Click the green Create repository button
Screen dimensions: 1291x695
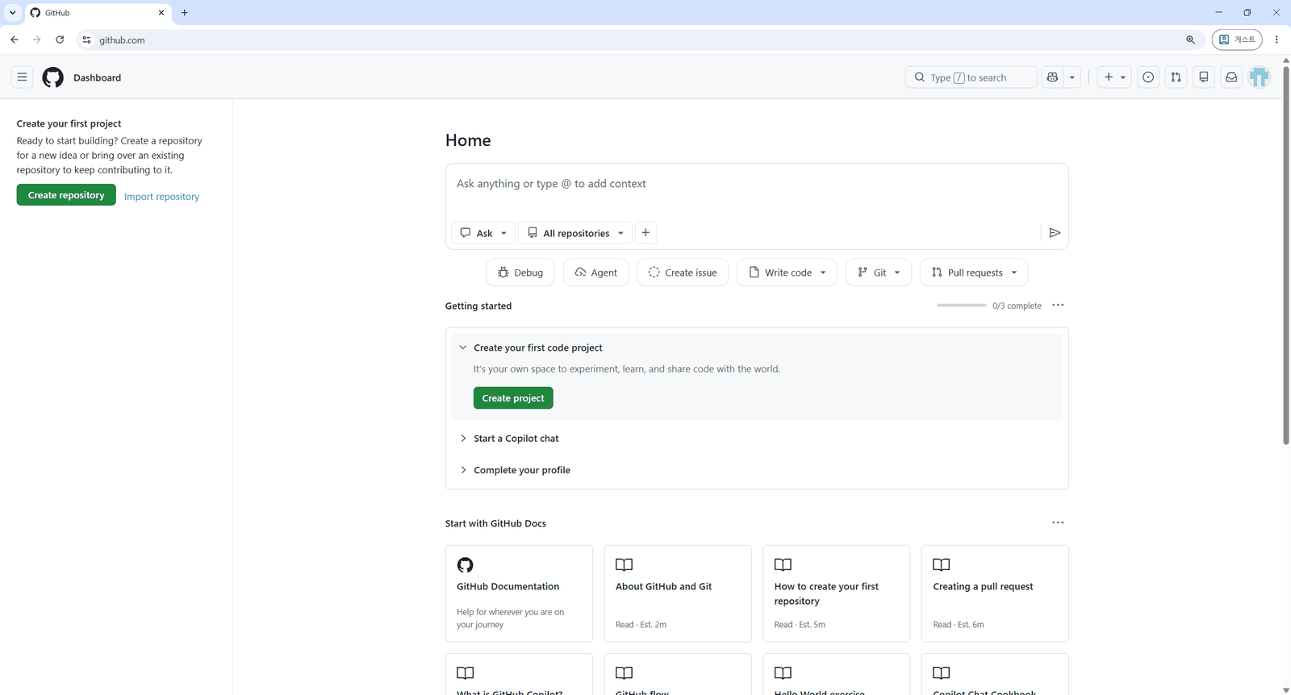(x=66, y=195)
